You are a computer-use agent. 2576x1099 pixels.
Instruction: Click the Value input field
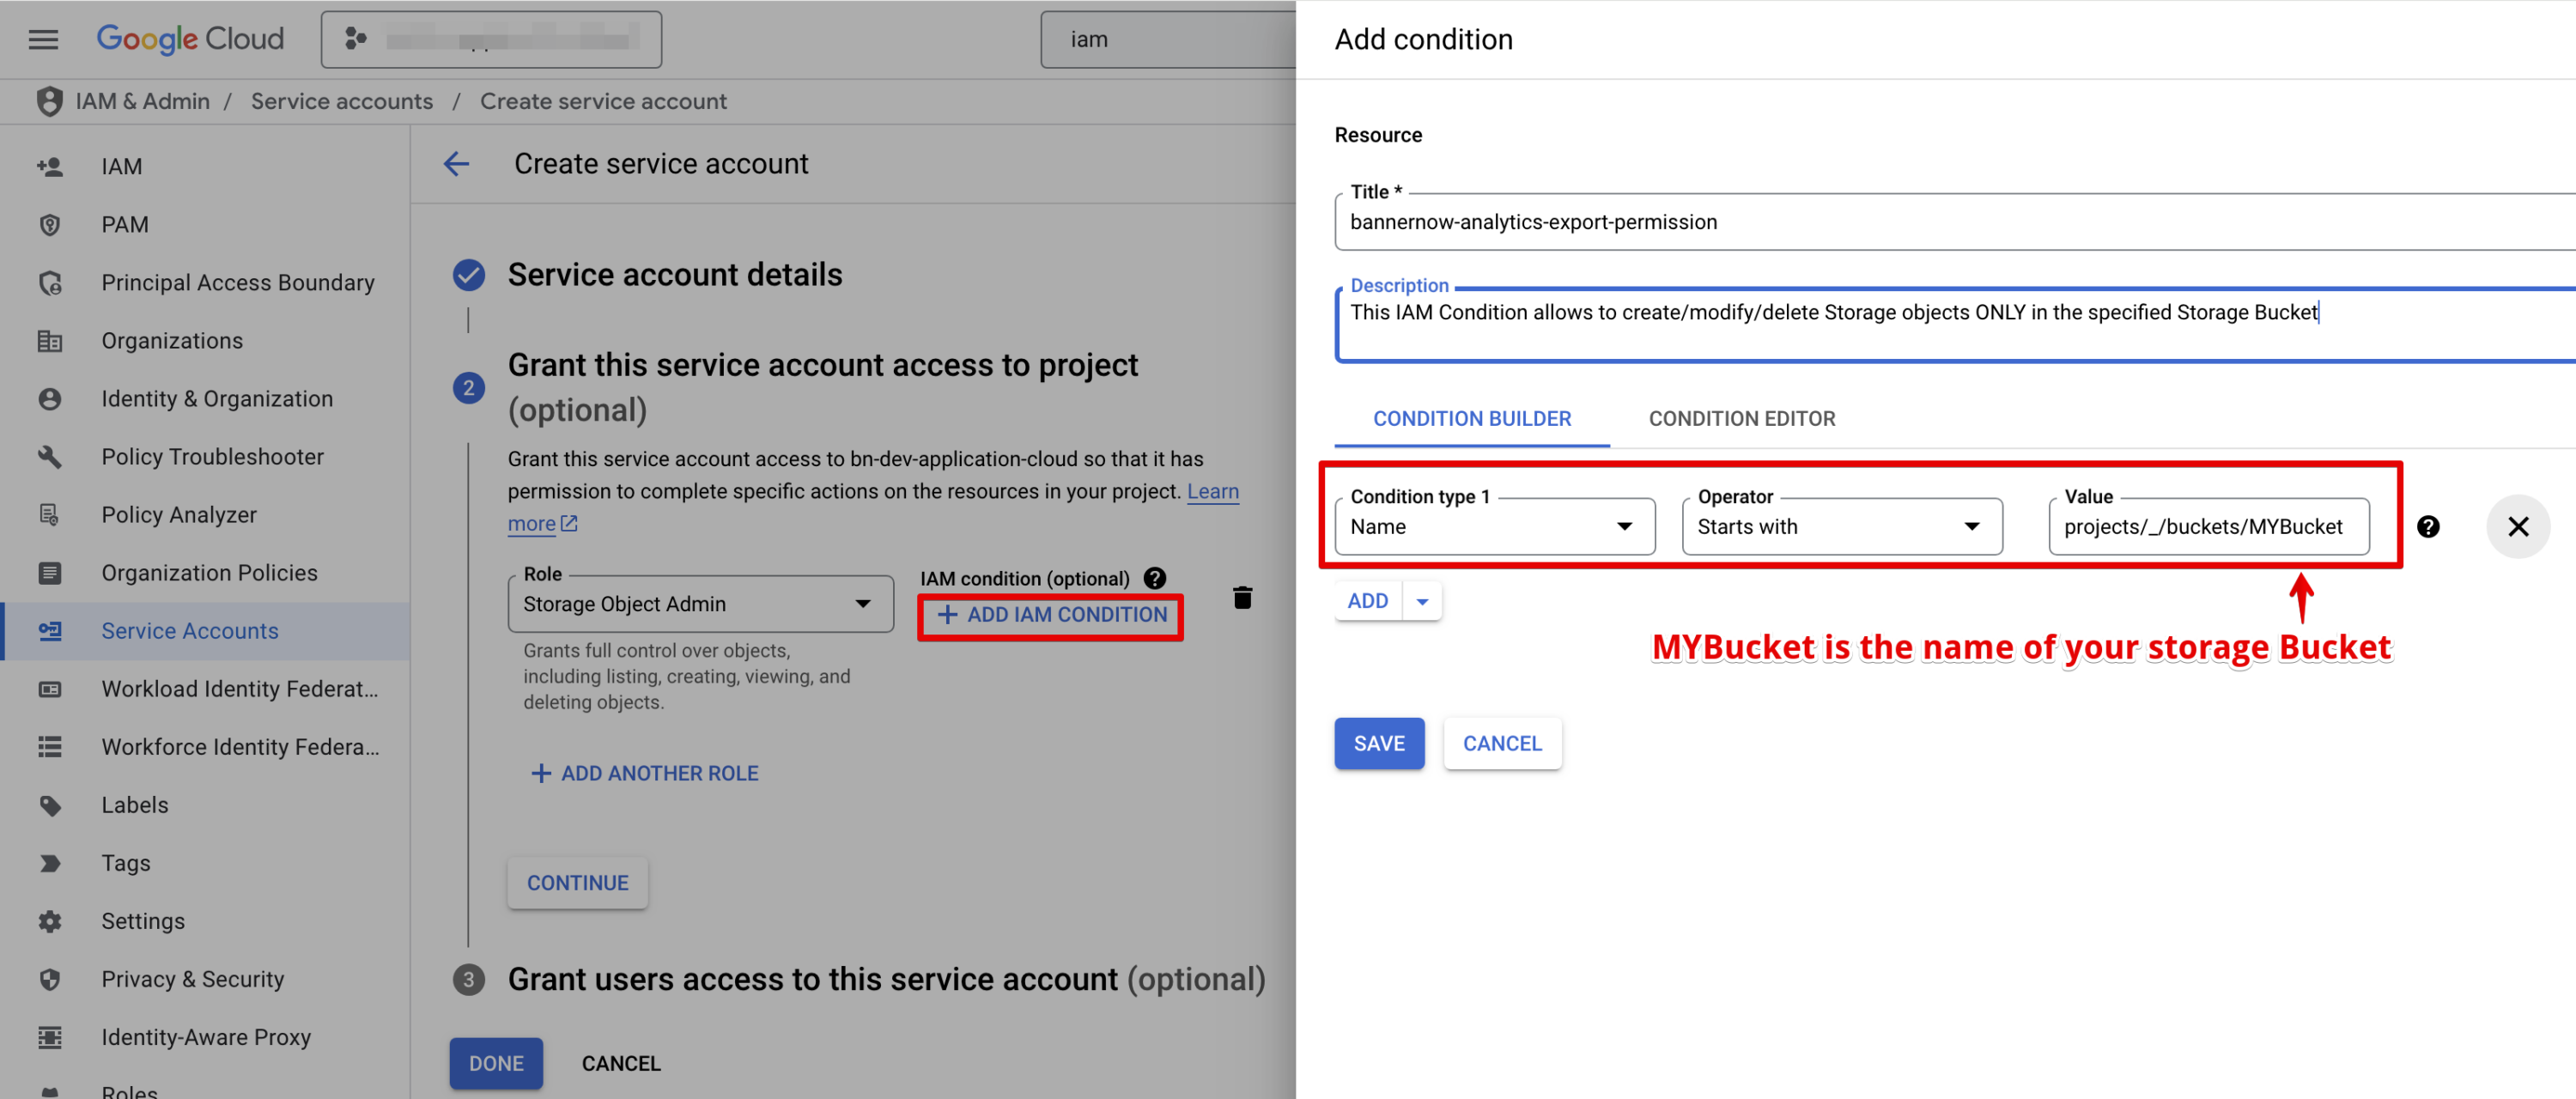pos(2207,527)
